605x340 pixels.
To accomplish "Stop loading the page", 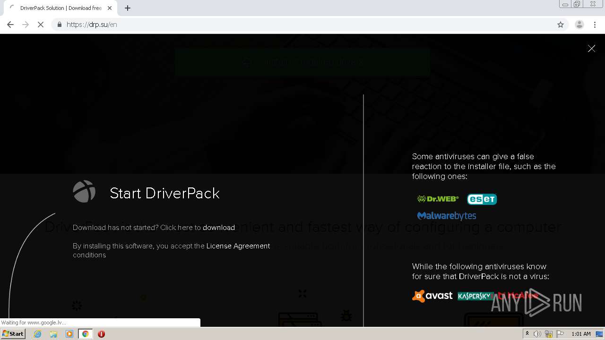I will point(41,25).
